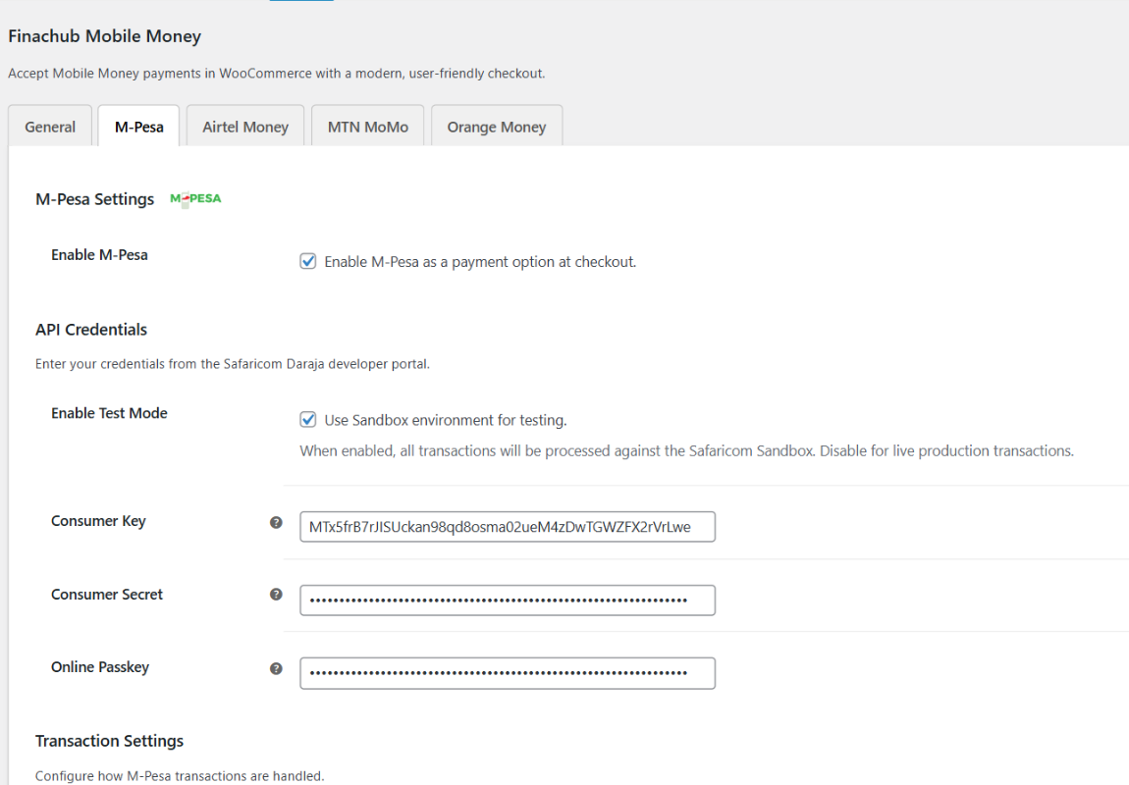Viewport: 1129px width, 785px height.
Task: Uncheck Enable Test Mode for live transactions
Action: click(307, 419)
